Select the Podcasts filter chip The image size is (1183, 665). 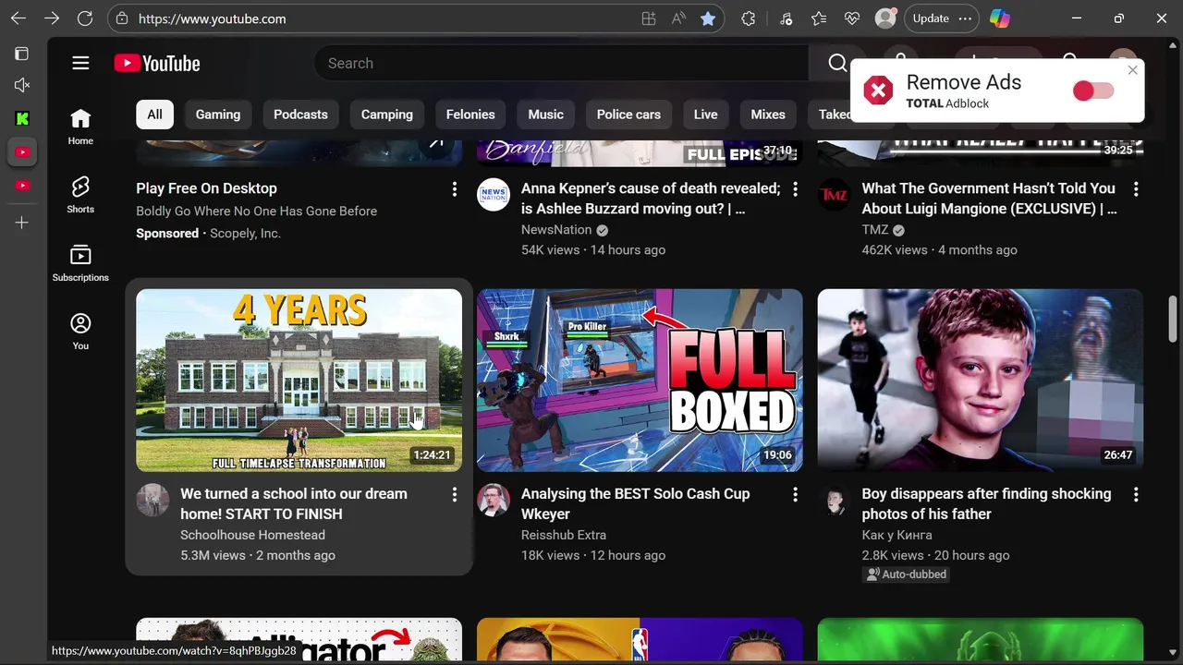(x=300, y=115)
